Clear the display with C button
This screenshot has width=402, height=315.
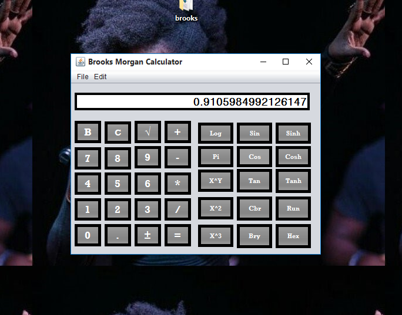(118, 132)
